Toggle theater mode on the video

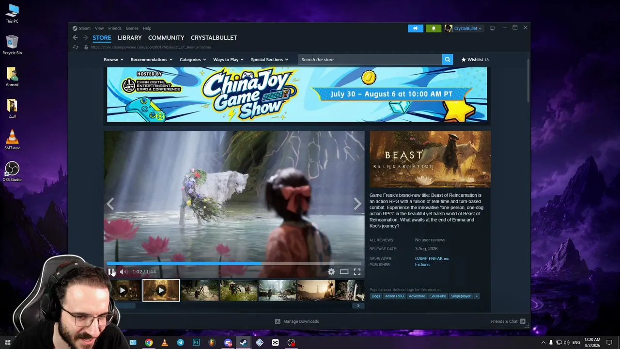[x=344, y=272]
